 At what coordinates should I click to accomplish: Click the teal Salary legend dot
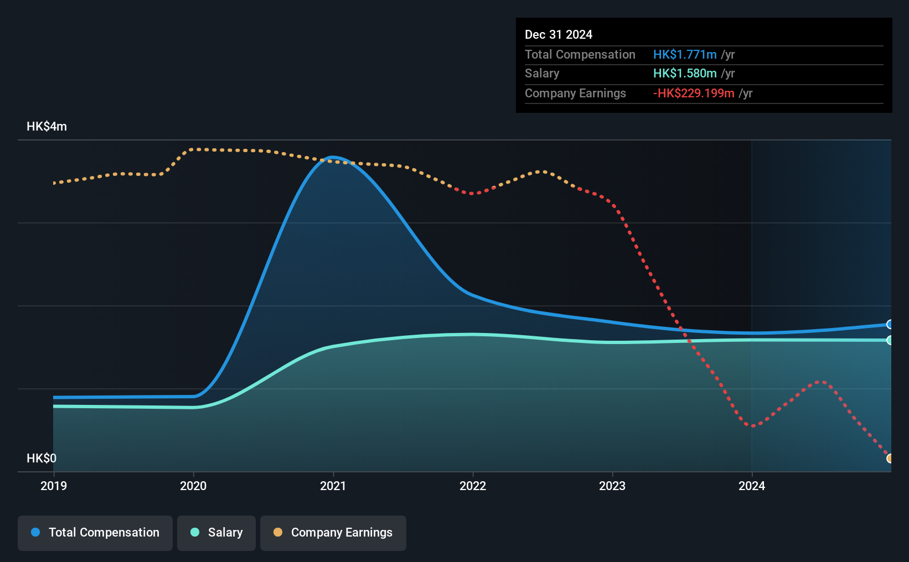[x=195, y=532]
